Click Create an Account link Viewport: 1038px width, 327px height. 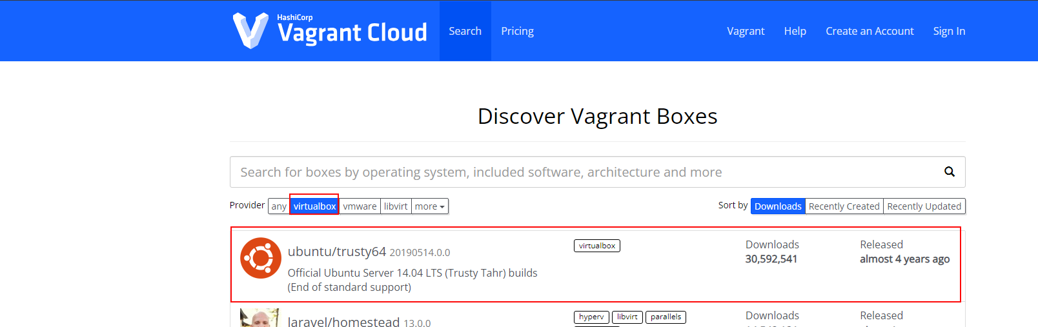870,31
